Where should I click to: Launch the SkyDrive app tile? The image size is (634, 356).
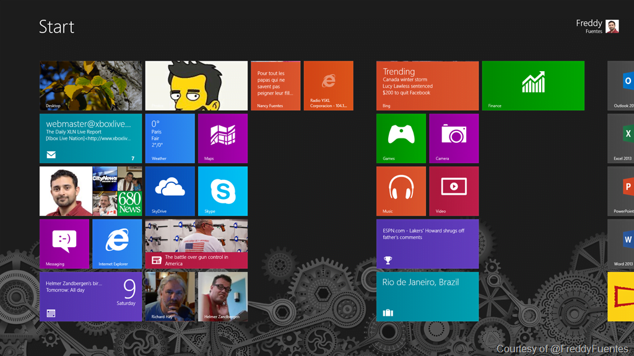pos(170,191)
